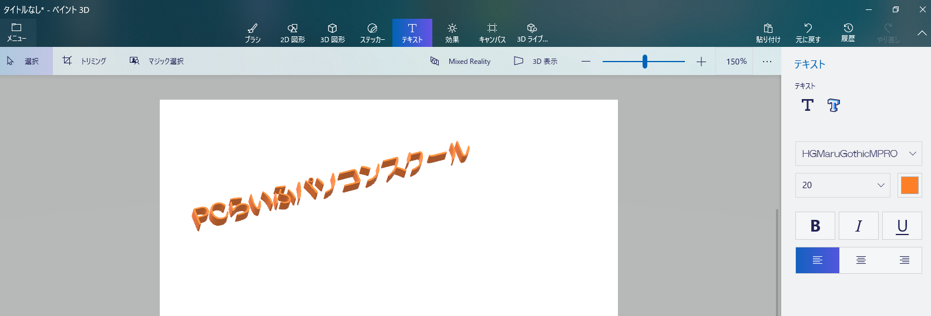Toggle 3D 表示 view mode
This screenshot has width=931, height=316.
(536, 61)
